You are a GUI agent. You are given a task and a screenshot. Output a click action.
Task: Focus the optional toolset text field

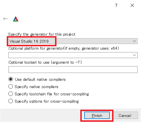[73, 70]
